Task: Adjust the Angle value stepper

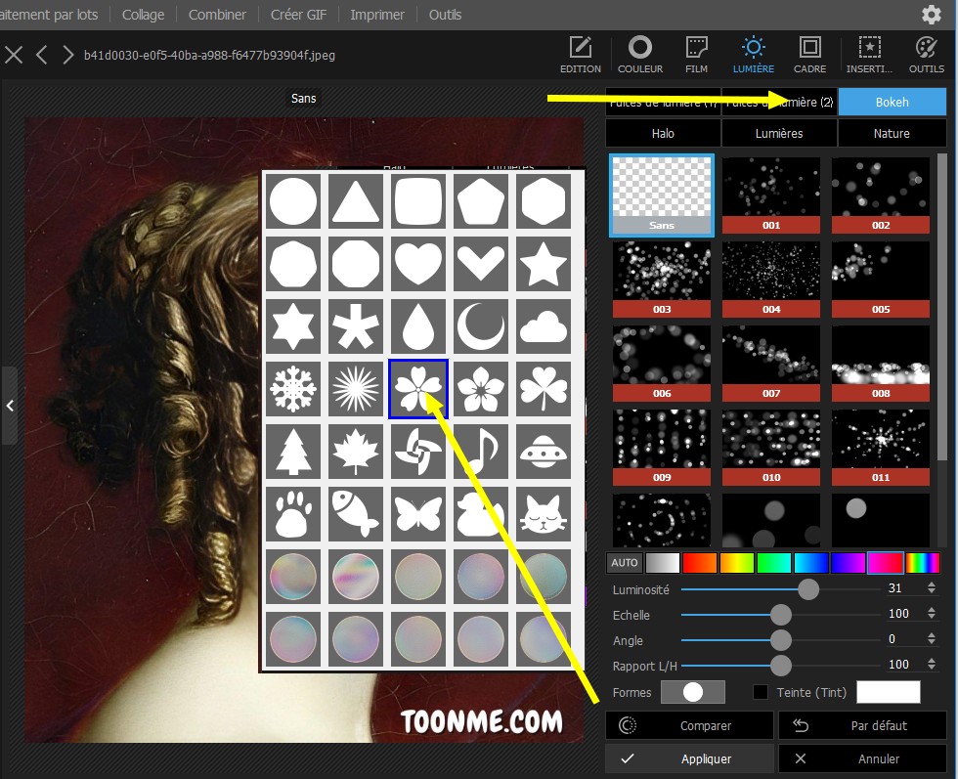Action: point(931,639)
